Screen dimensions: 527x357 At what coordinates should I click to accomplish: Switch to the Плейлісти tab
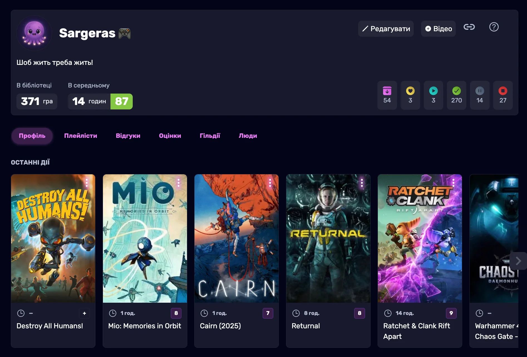pyautogui.click(x=80, y=136)
